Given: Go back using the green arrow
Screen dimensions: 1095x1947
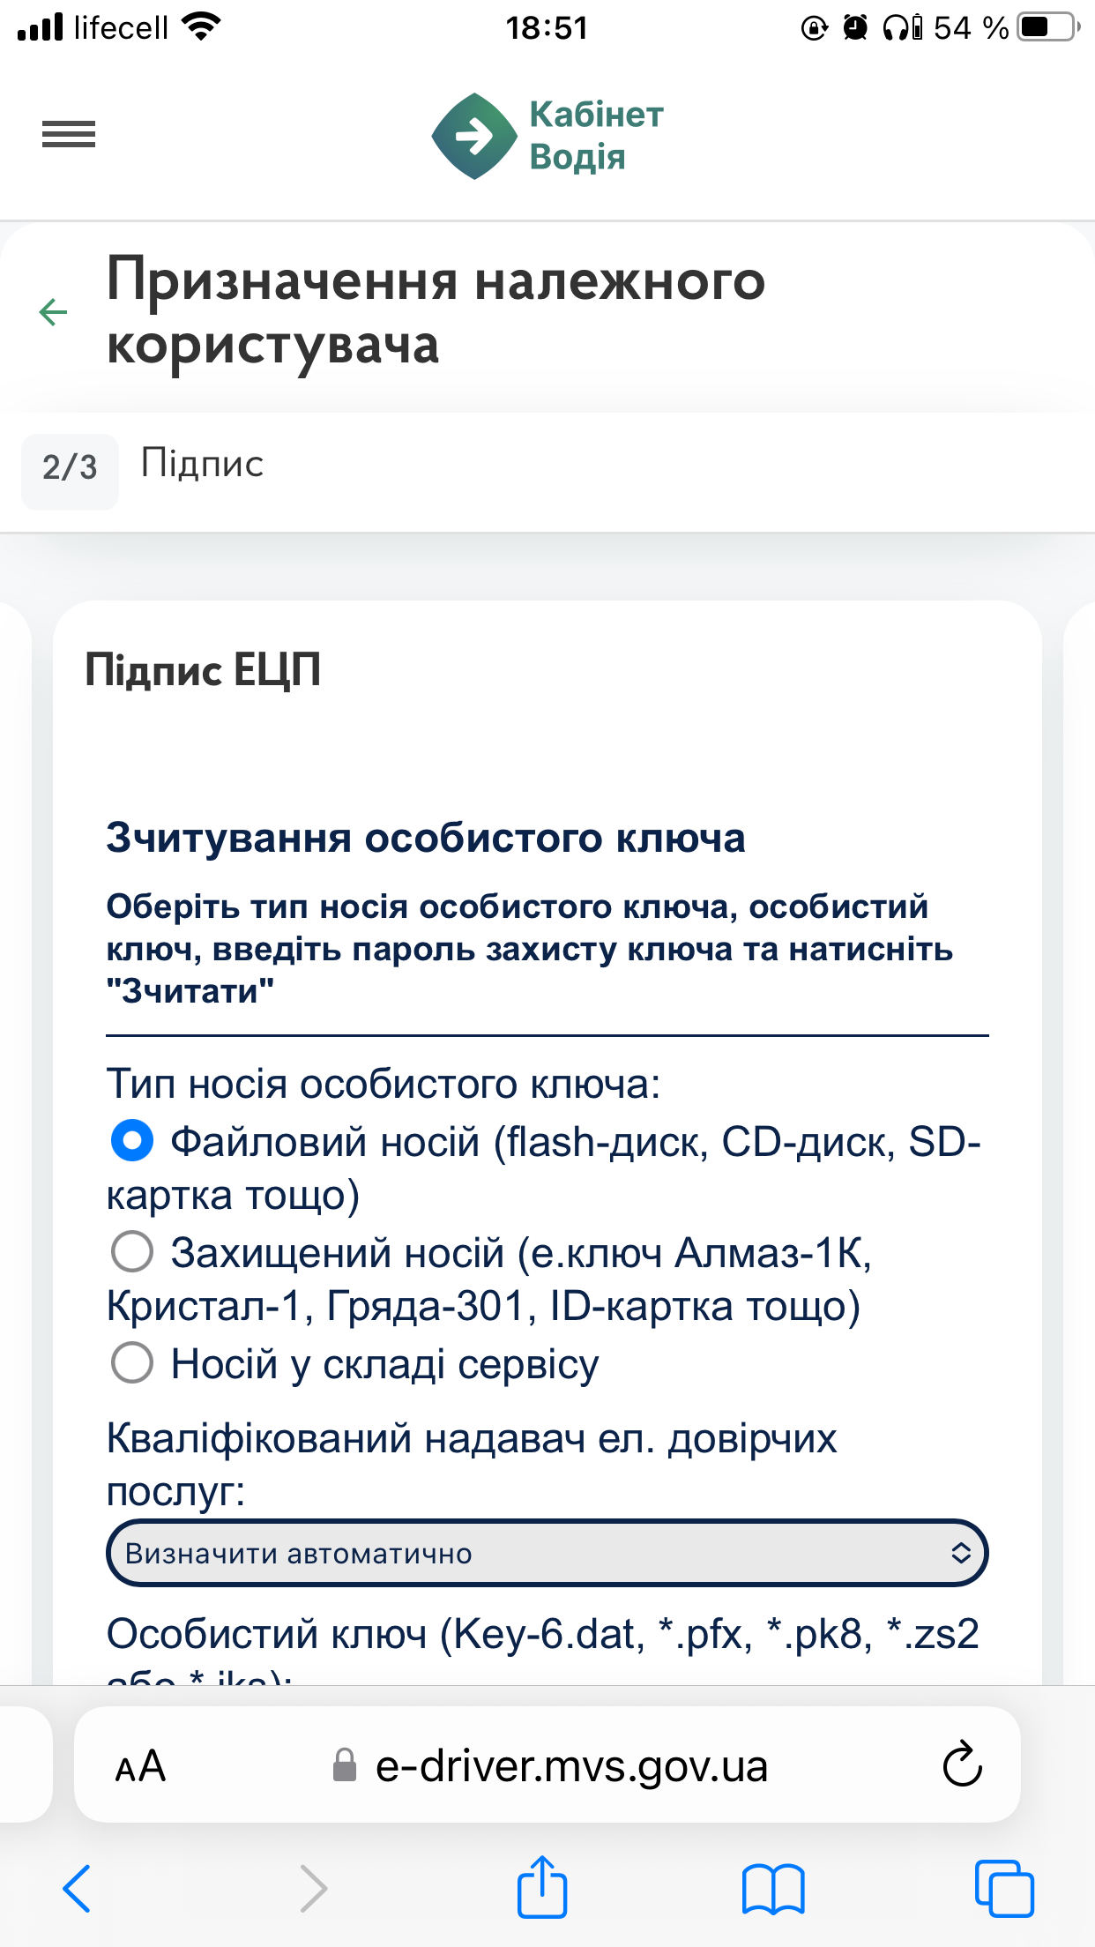Looking at the screenshot, I should 54,311.
